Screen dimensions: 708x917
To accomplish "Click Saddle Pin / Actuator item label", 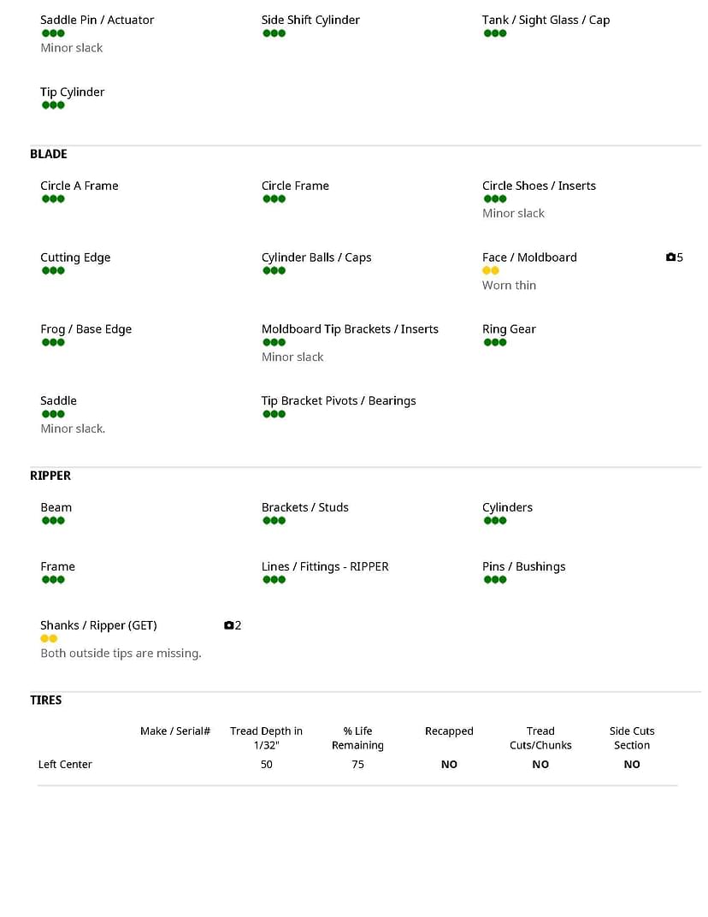I will coord(97,20).
